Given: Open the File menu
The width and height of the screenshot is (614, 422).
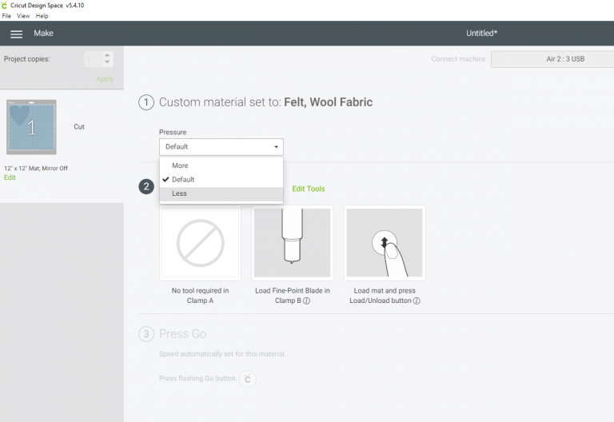Looking at the screenshot, I should click(x=6, y=16).
